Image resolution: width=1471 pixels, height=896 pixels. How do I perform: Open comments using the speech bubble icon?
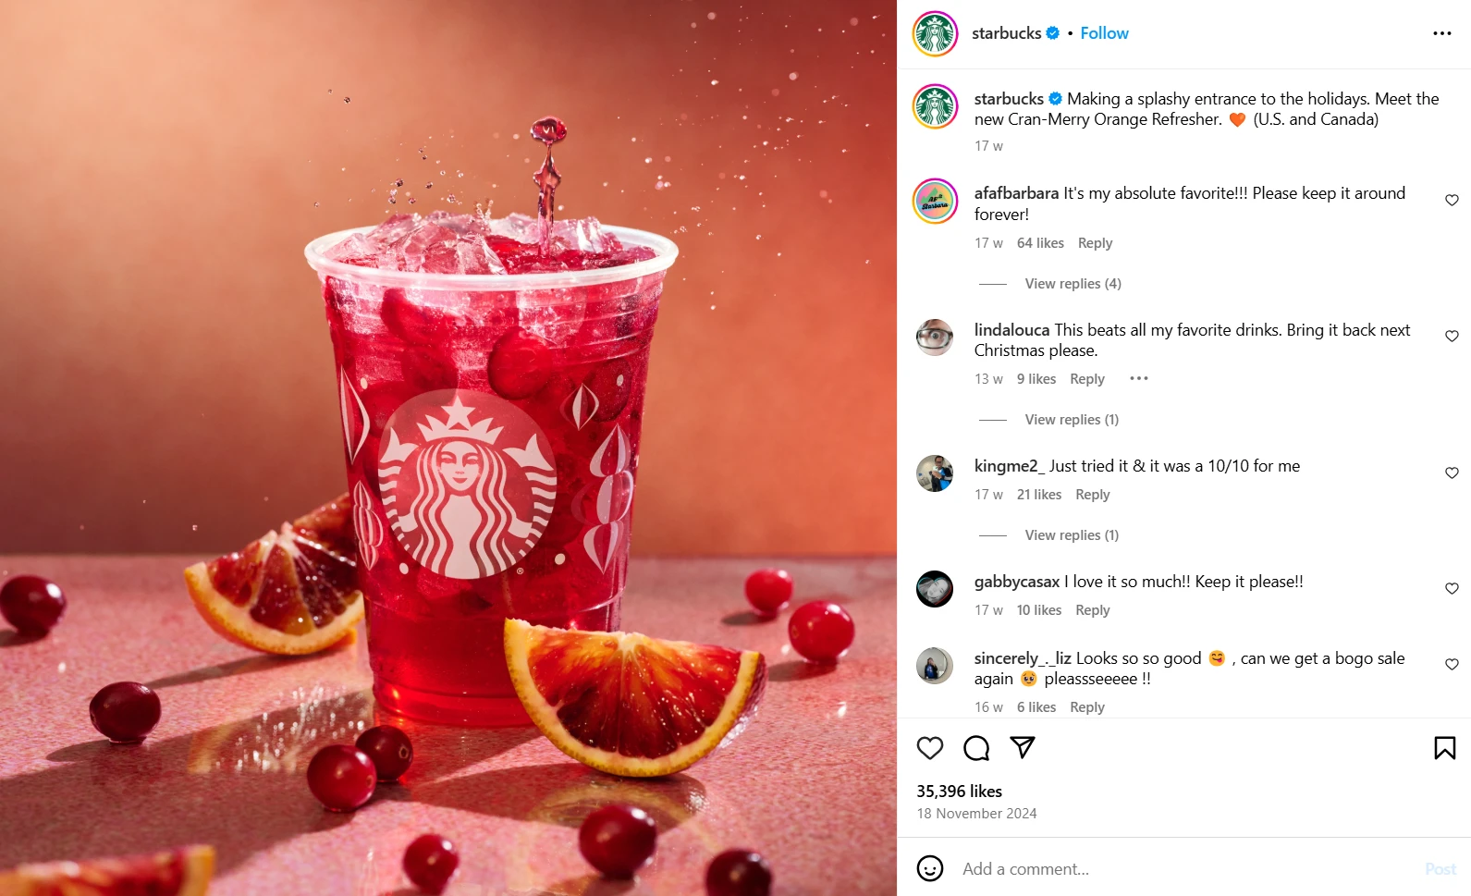pyautogui.click(x=976, y=748)
